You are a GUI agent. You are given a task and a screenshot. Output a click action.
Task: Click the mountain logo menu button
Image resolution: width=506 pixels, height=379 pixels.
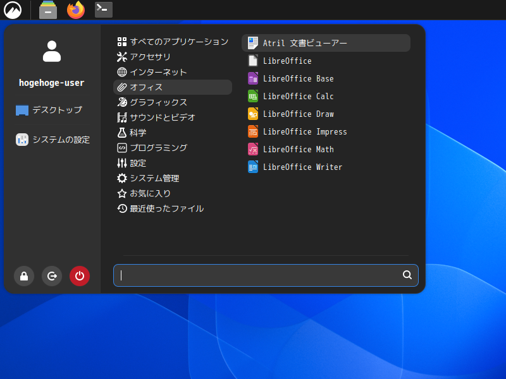coord(13,9)
